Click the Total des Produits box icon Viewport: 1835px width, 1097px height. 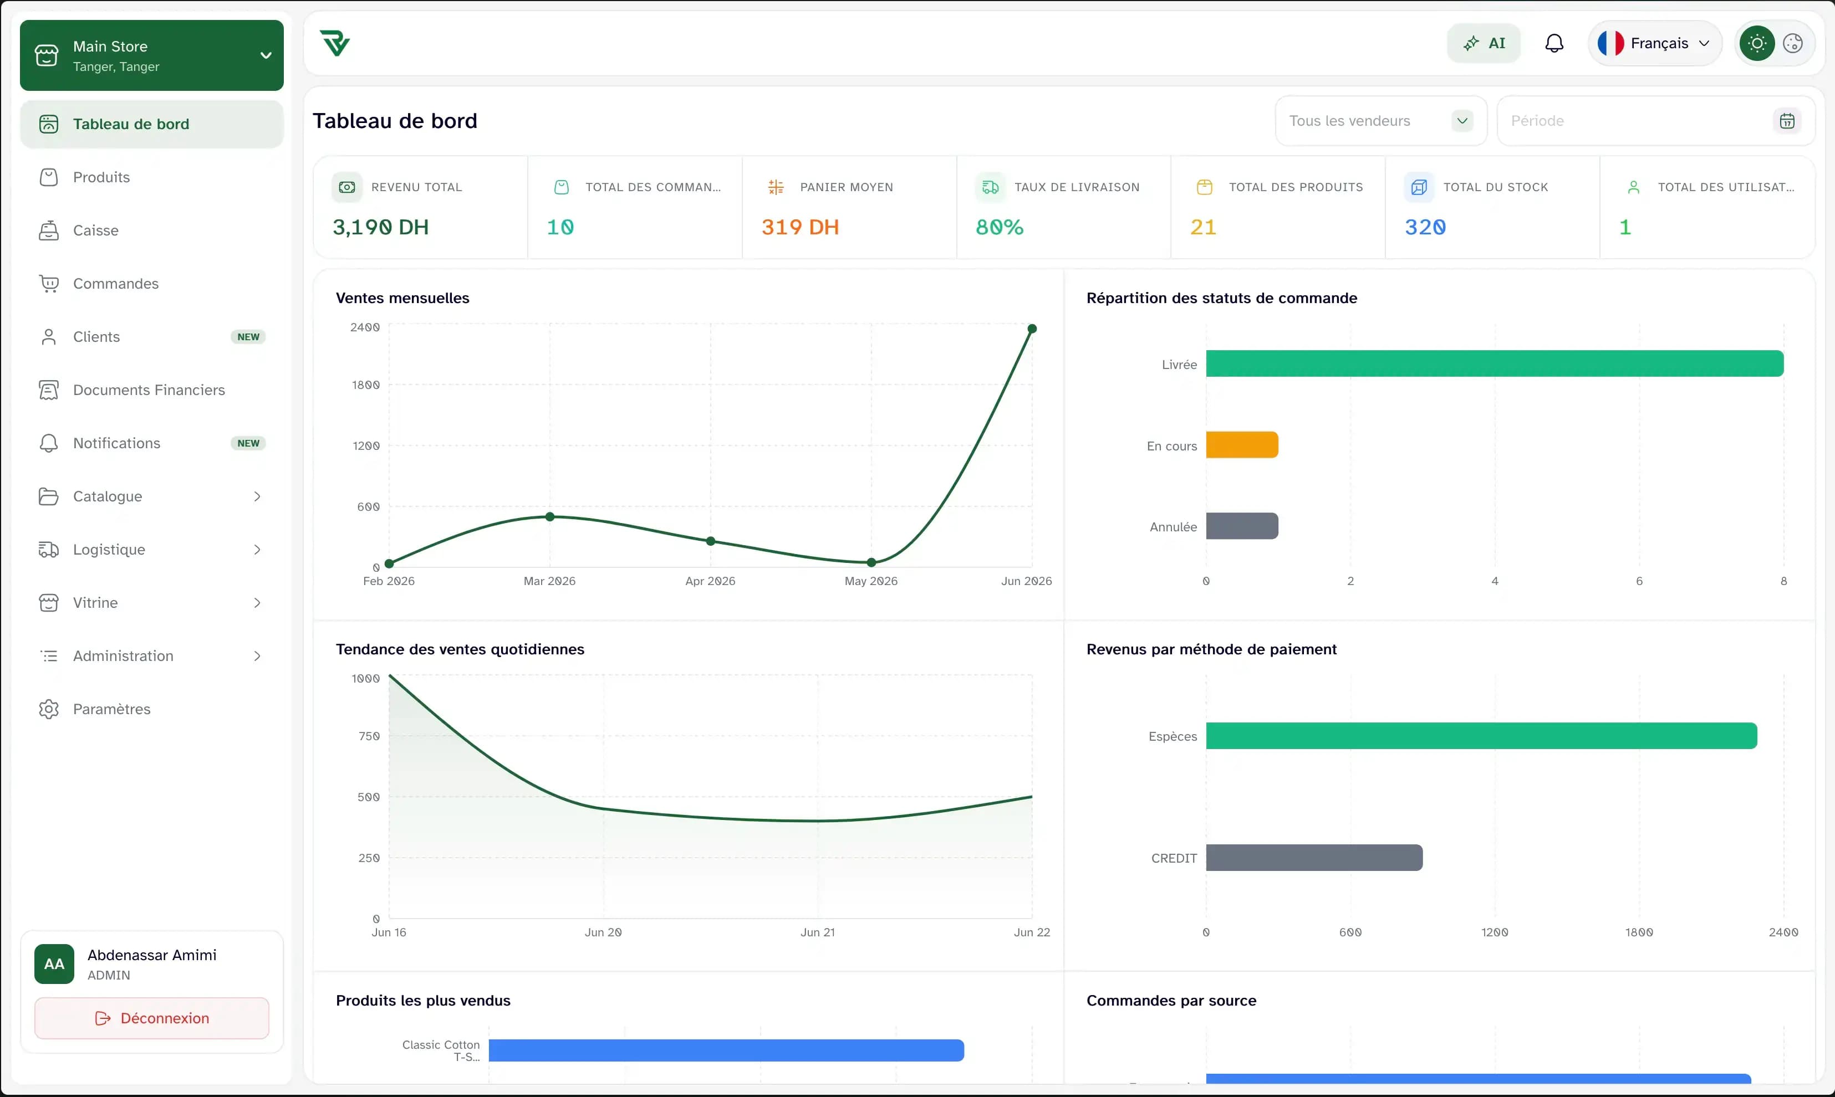pyautogui.click(x=1205, y=188)
